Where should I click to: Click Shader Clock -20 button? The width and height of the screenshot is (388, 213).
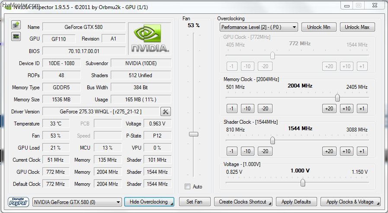tap(265, 151)
